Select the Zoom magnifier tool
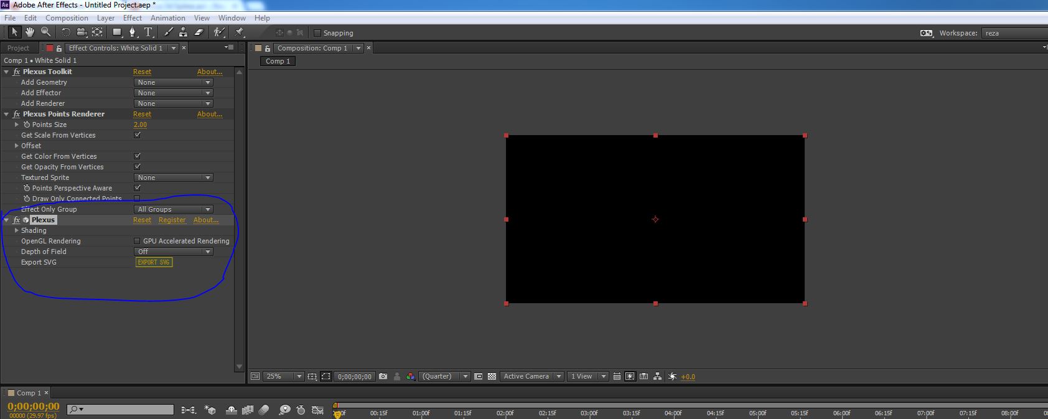The width and height of the screenshot is (1048, 419). (x=45, y=32)
